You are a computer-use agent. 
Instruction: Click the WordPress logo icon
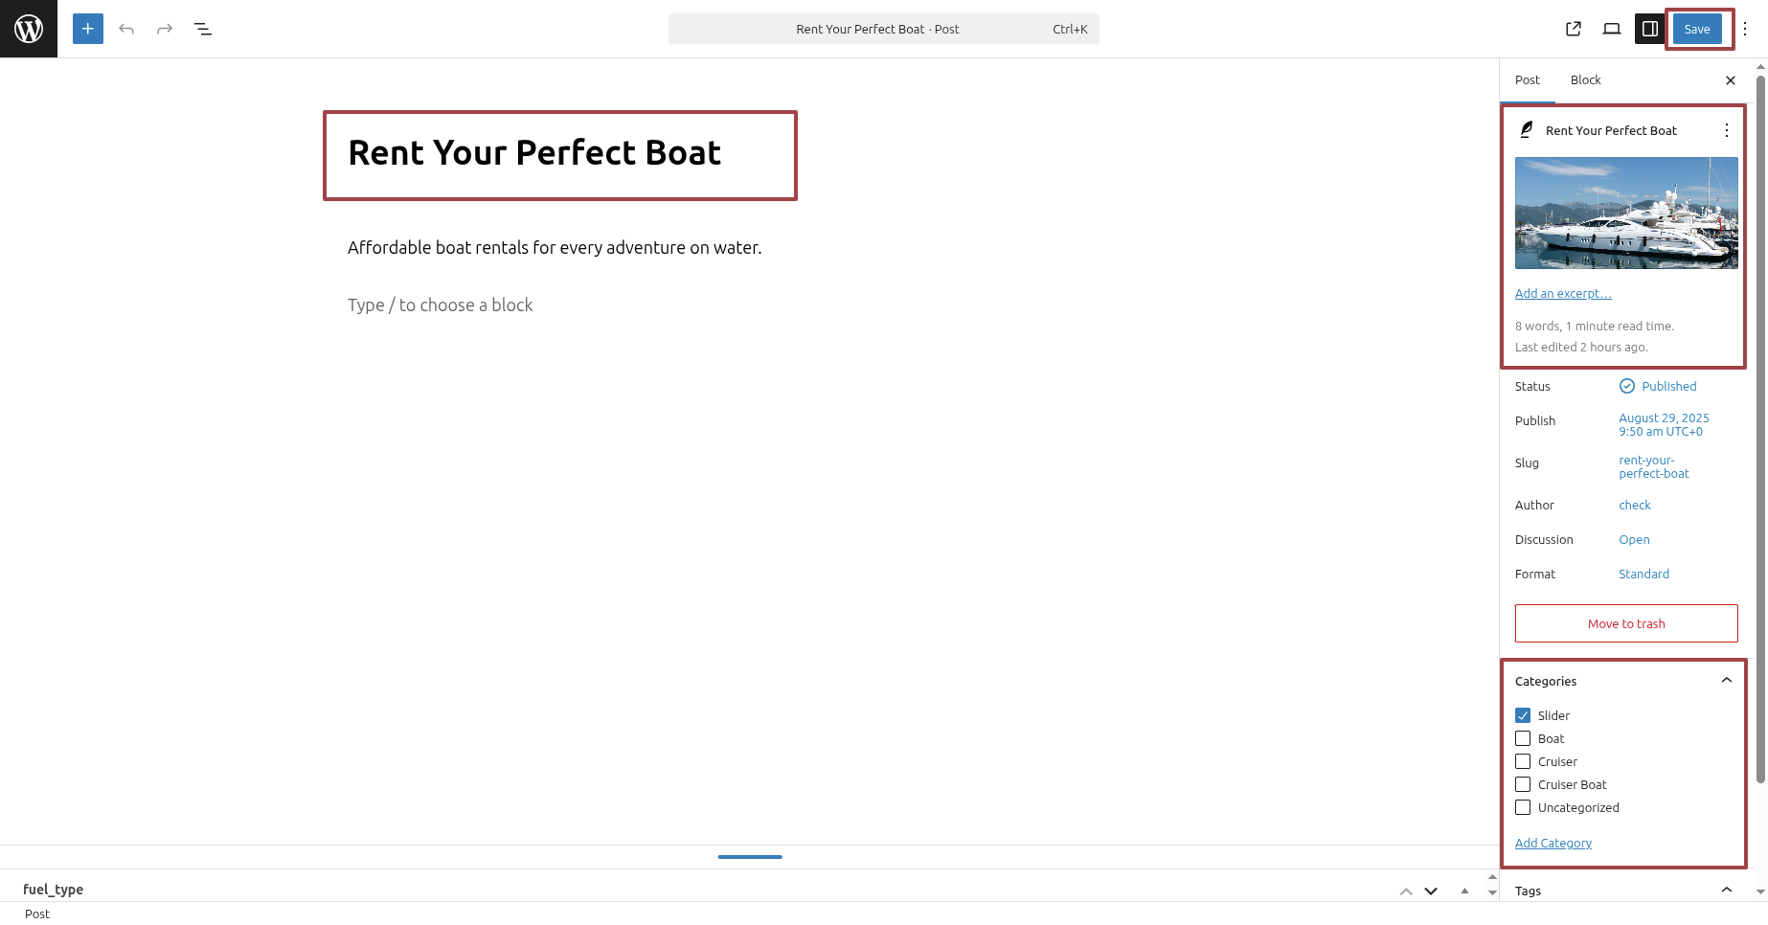click(x=29, y=29)
